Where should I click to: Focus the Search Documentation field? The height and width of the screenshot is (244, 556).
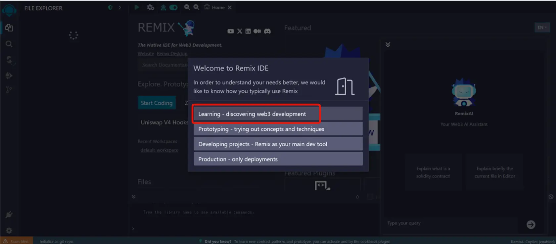[163, 65]
